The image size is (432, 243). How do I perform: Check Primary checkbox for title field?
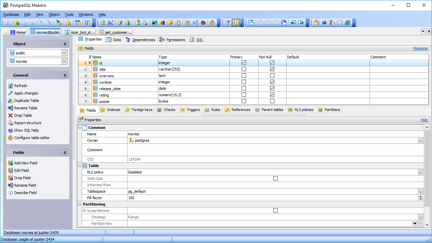tap(244, 69)
